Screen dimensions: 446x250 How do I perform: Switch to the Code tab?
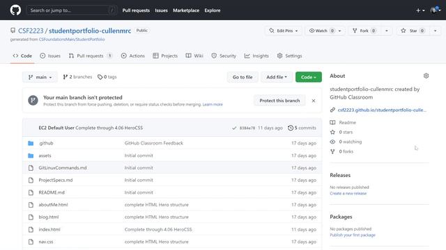click(22, 56)
